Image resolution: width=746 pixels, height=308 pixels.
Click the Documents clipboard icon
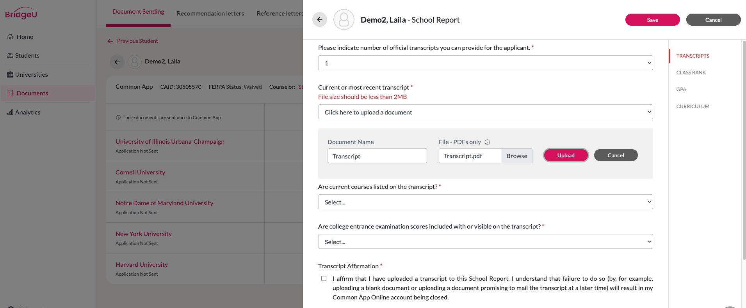point(11,93)
